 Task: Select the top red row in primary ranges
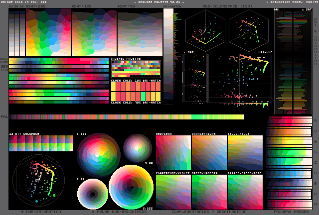click(x=289, y=121)
